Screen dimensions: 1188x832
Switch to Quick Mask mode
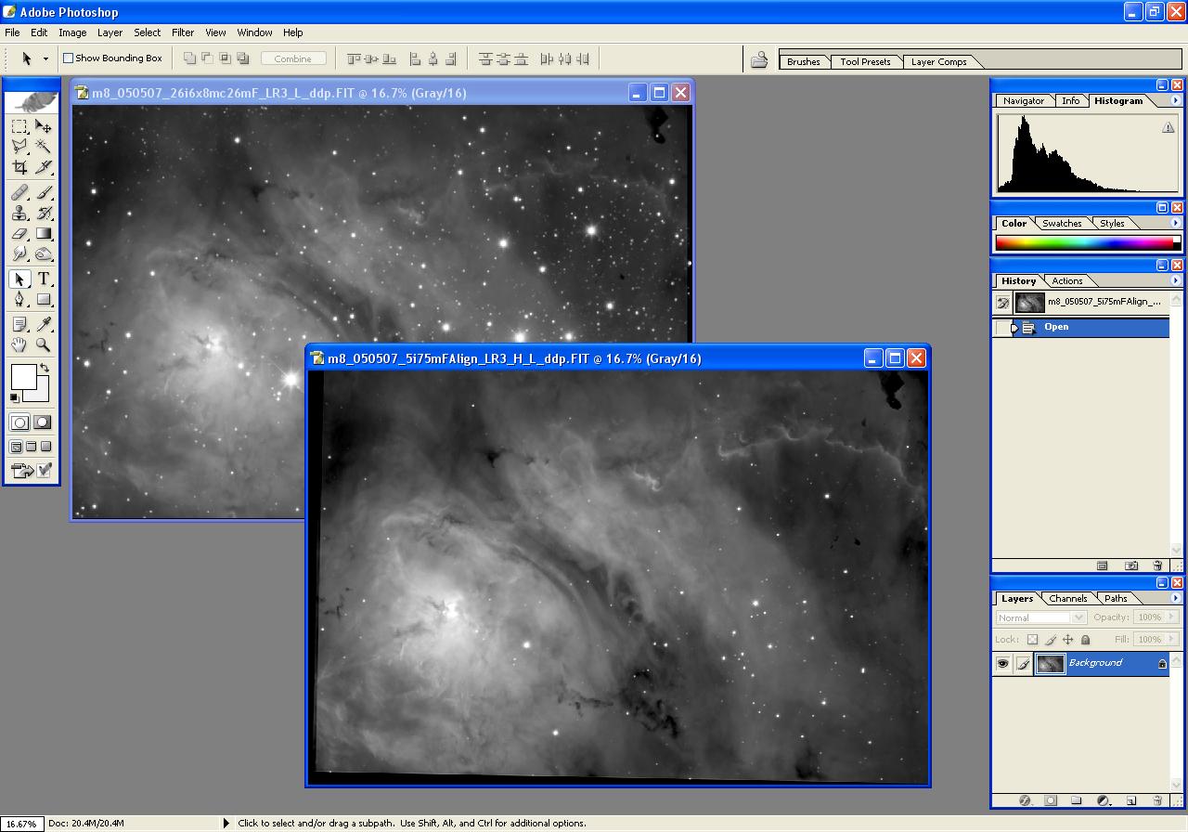(43, 422)
